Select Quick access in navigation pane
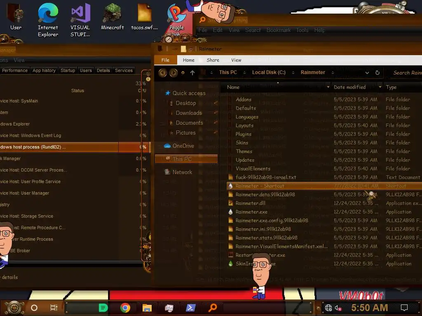 (x=185, y=93)
